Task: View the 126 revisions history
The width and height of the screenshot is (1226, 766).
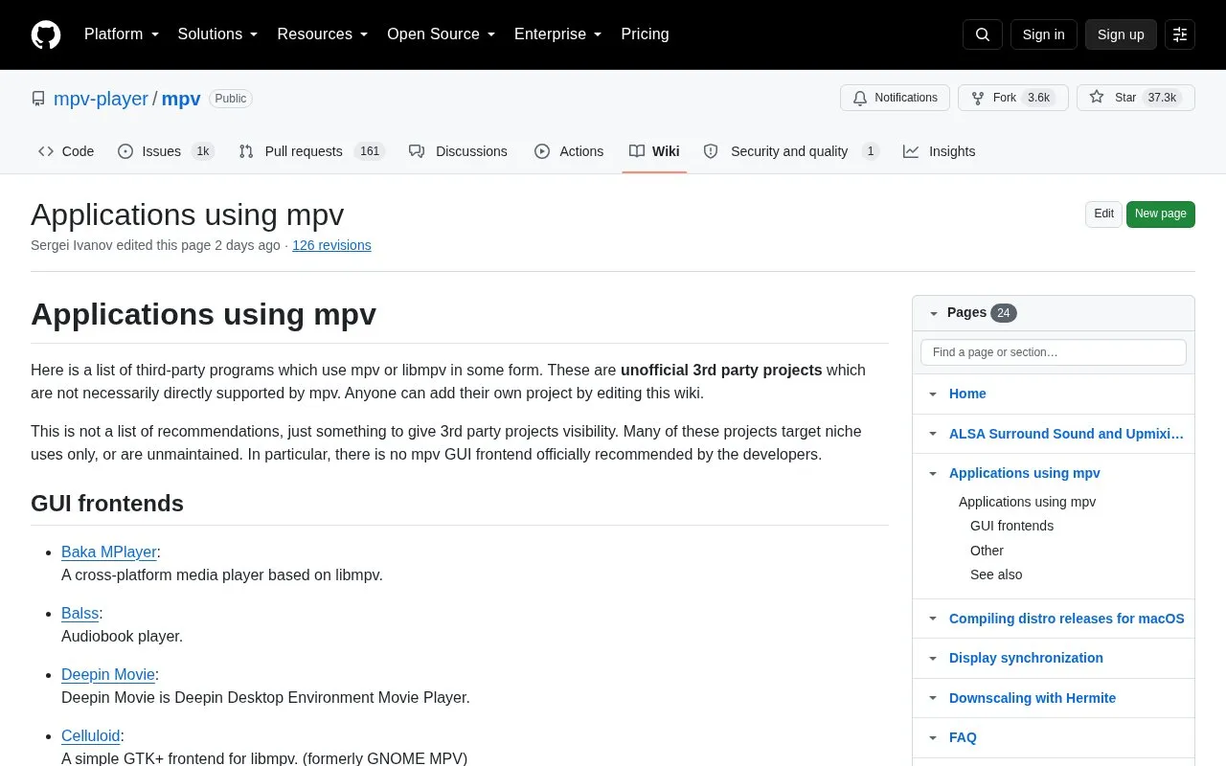Action: click(331, 245)
